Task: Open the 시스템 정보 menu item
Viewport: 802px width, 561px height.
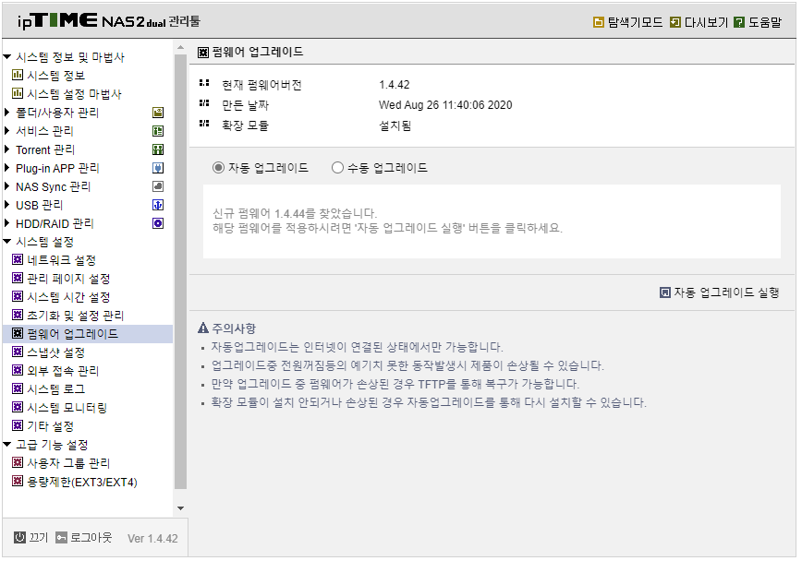Action: pos(55,76)
